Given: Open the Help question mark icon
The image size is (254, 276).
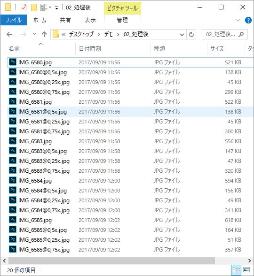Looking at the screenshot, I should [248, 20].
